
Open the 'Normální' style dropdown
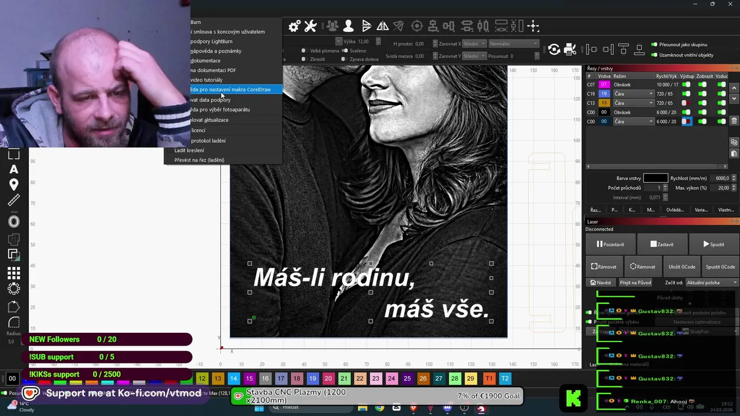pyautogui.click(x=513, y=44)
